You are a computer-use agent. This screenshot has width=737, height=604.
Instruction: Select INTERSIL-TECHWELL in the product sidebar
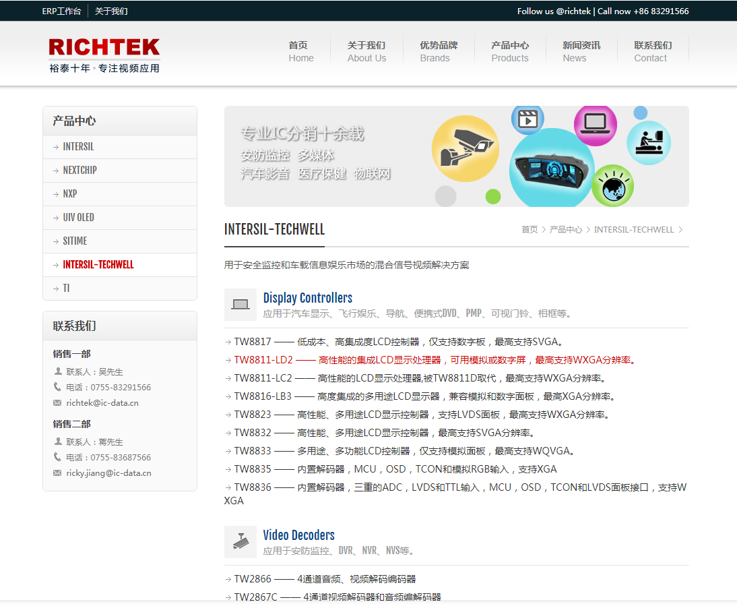120,264
